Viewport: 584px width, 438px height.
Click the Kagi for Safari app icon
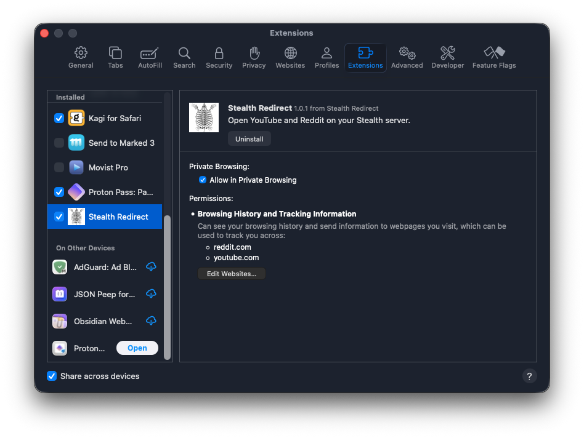tap(76, 118)
